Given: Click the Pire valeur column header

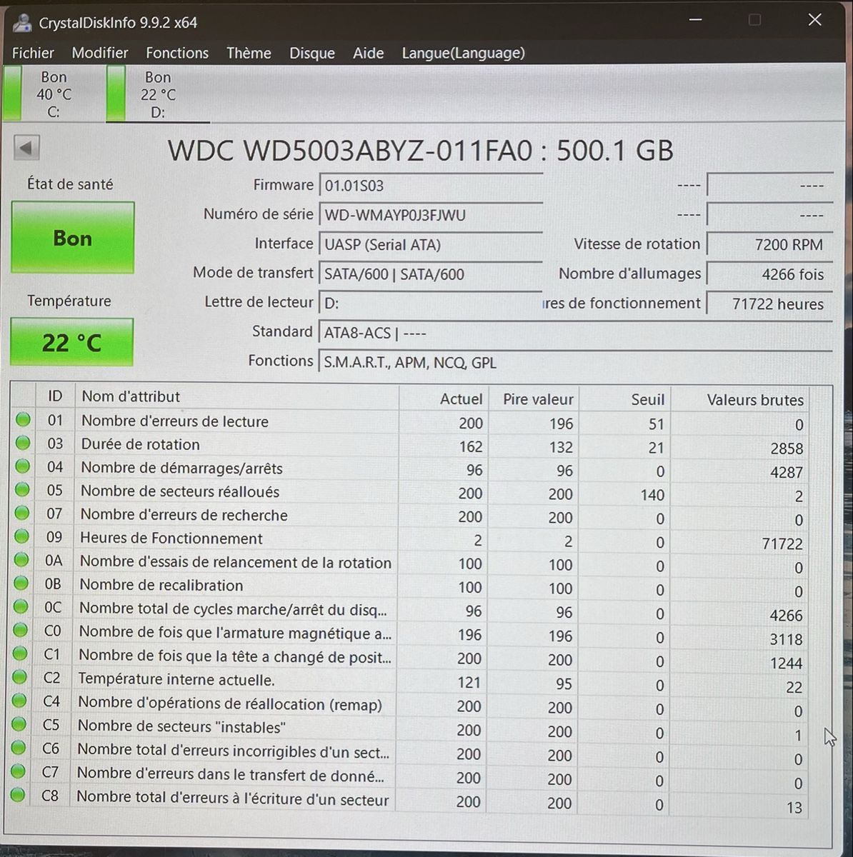Looking at the screenshot, I should click(x=534, y=399).
